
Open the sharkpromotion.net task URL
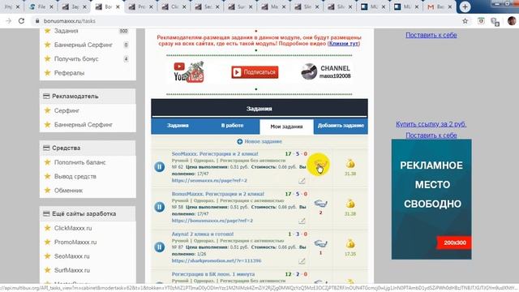click(217, 261)
